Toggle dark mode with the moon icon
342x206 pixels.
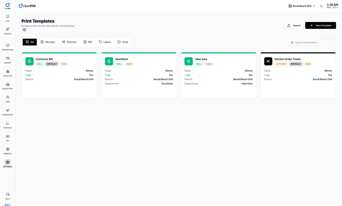click(321, 6)
